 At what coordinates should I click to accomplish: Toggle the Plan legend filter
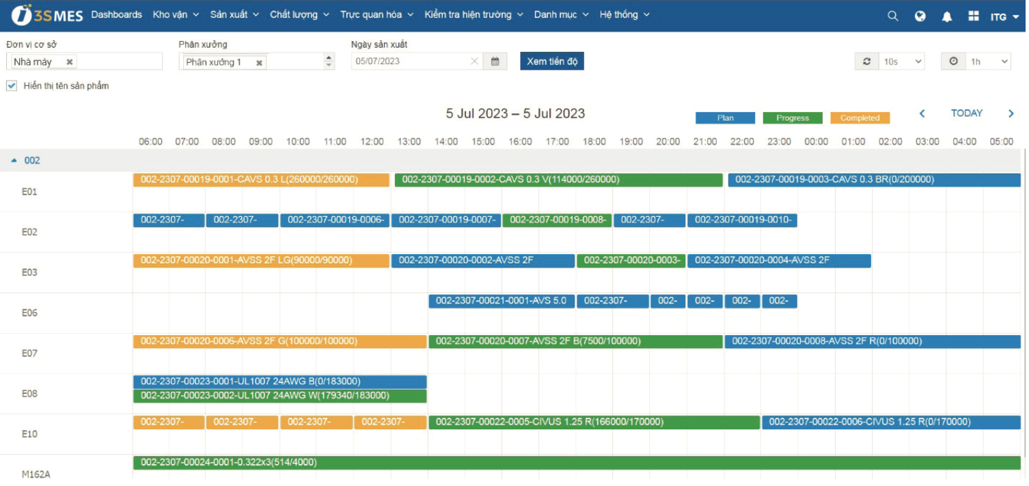coord(725,118)
